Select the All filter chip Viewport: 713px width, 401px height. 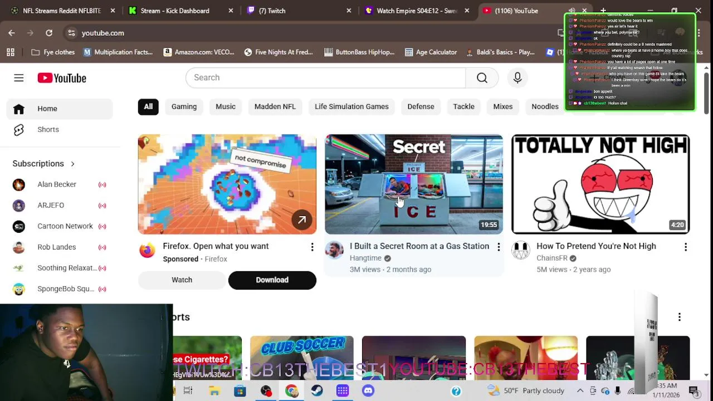148,107
